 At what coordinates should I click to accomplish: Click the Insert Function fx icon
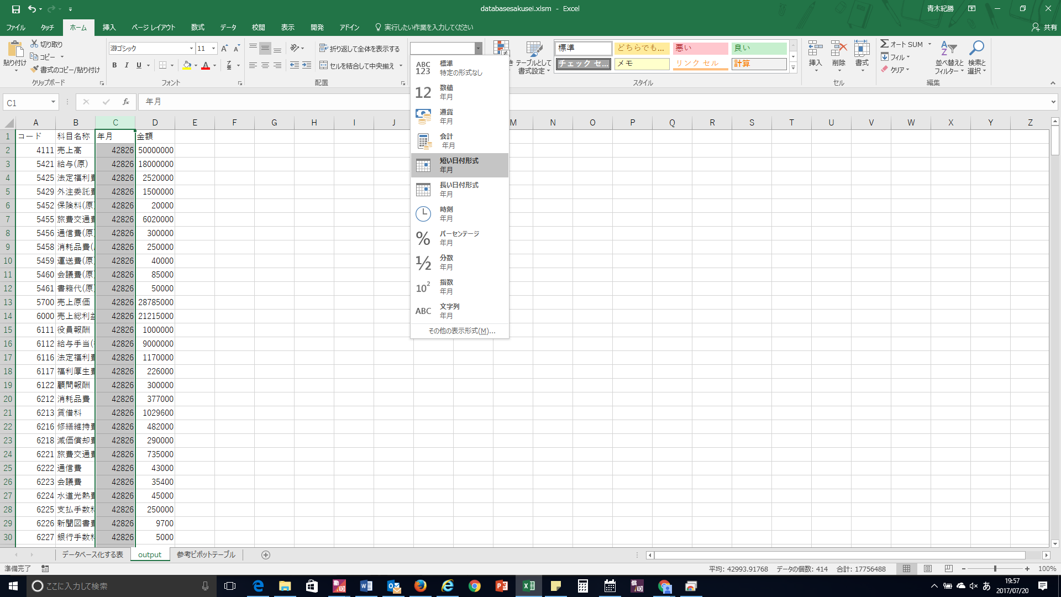126,102
